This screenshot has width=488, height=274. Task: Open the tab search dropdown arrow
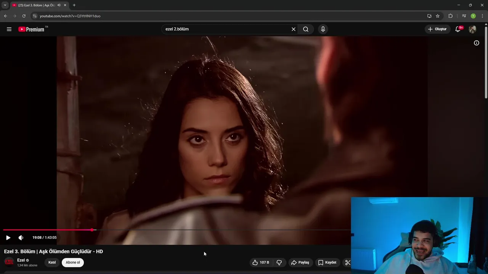[x=5, y=5]
